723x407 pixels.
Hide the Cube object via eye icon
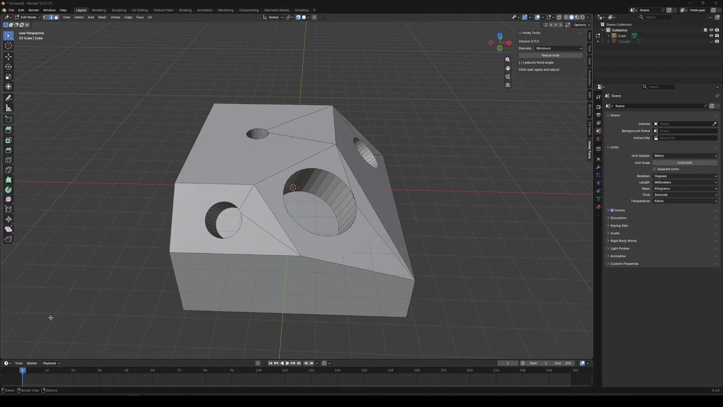(x=711, y=36)
